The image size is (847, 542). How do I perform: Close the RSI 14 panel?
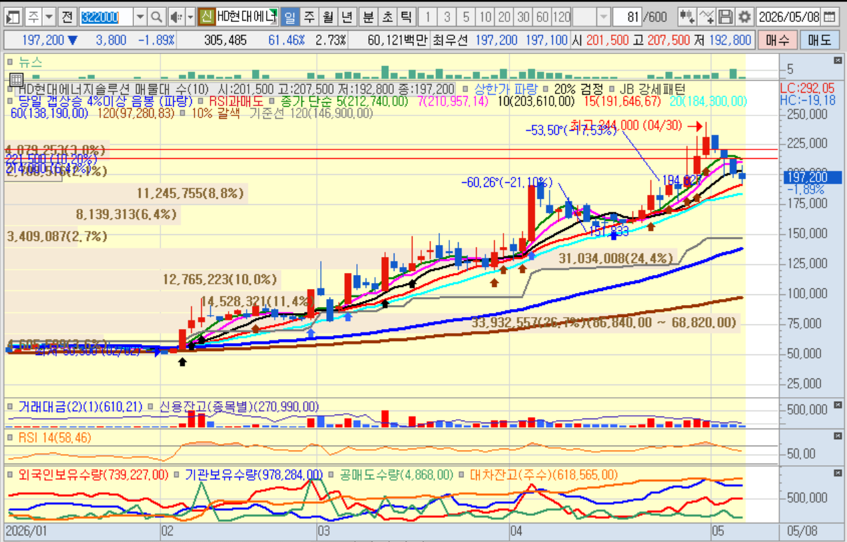[838, 436]
